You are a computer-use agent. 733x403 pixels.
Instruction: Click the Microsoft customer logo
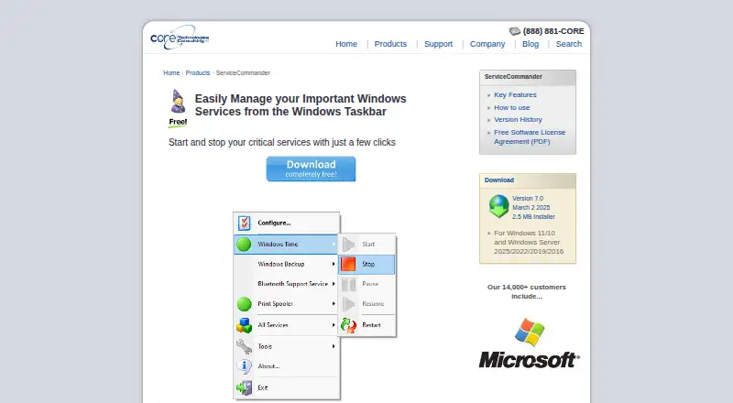point(529,343)
